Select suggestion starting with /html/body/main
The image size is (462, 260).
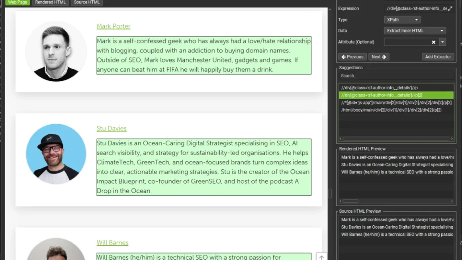coord(396,110)
